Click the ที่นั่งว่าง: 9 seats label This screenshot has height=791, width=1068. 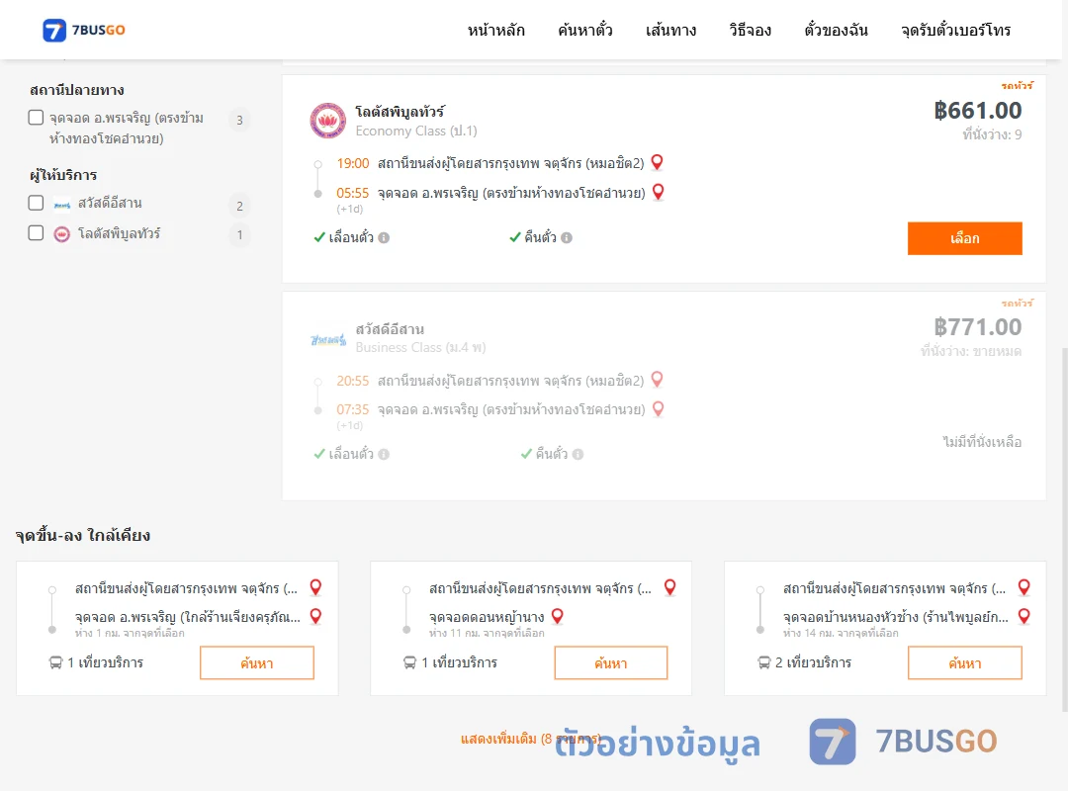[x=992, y=134]
